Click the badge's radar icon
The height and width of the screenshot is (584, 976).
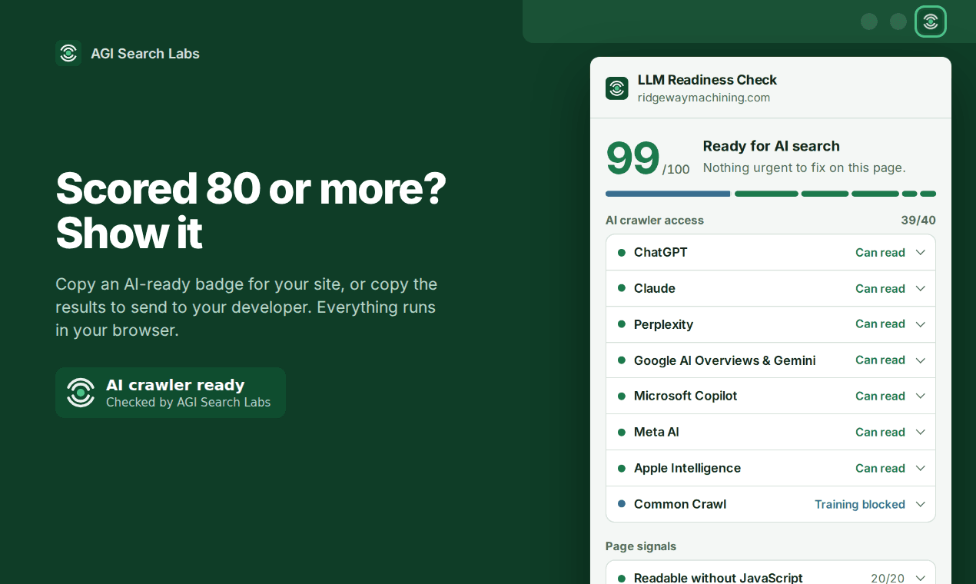point(81,392)
